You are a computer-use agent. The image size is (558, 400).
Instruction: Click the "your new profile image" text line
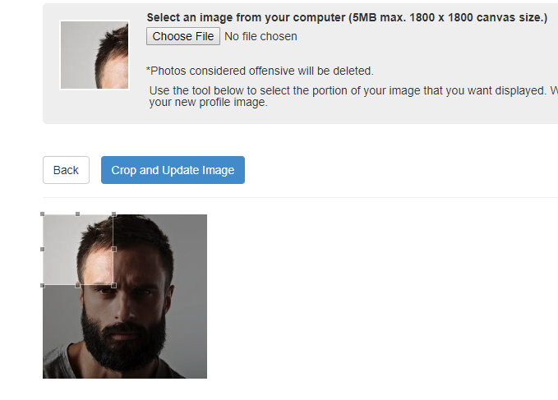pos(208,103)
